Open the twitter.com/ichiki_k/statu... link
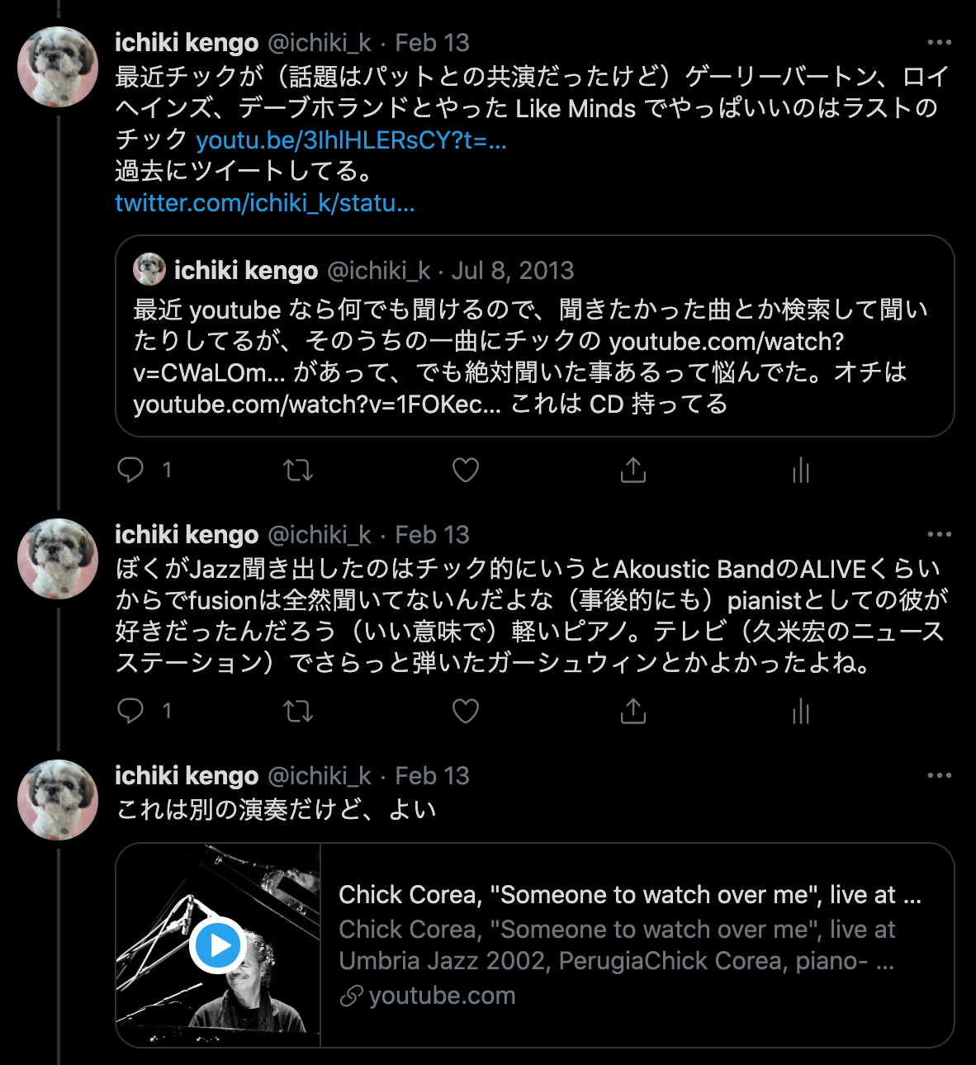976x1065 pixels. (x=265, y=203)
